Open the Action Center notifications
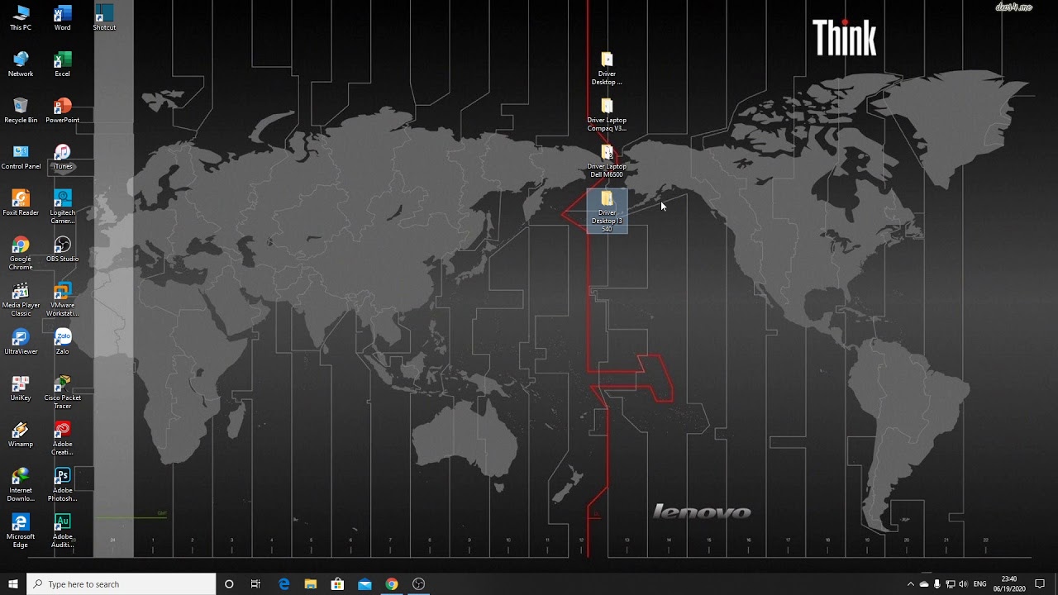 pos(1040,584)
